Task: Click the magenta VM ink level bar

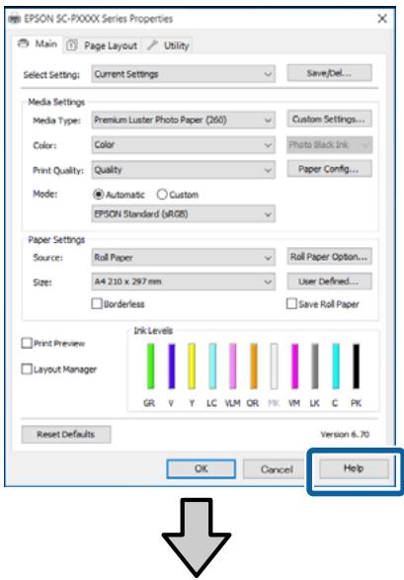Action: pos(294,367)
